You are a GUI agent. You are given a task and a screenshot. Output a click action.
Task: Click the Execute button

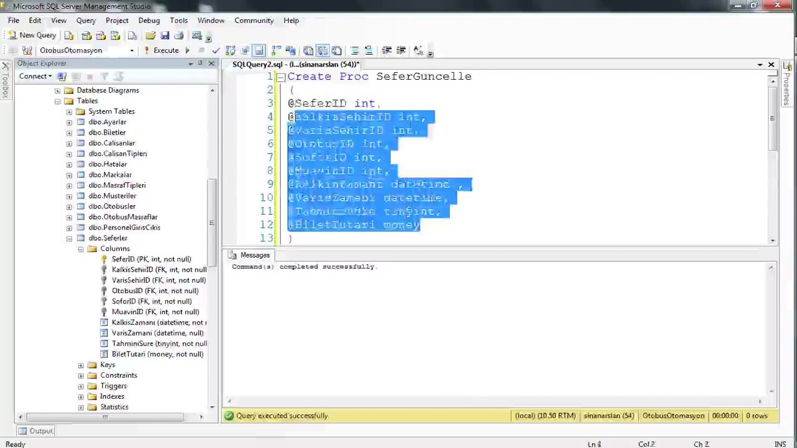(161, 50)
